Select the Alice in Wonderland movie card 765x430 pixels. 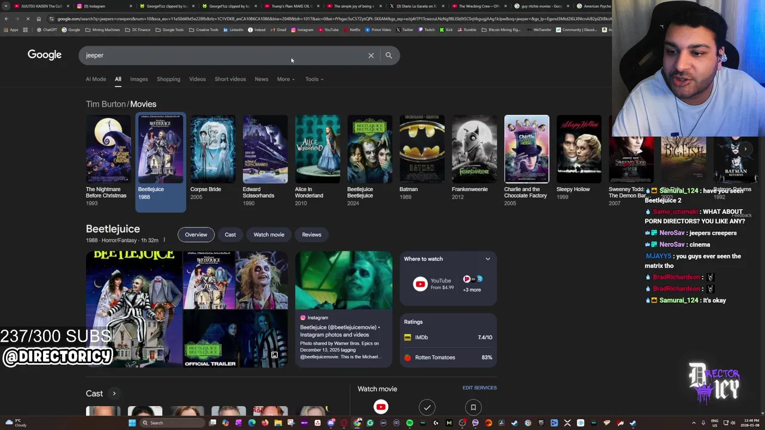tap(317, 161)
